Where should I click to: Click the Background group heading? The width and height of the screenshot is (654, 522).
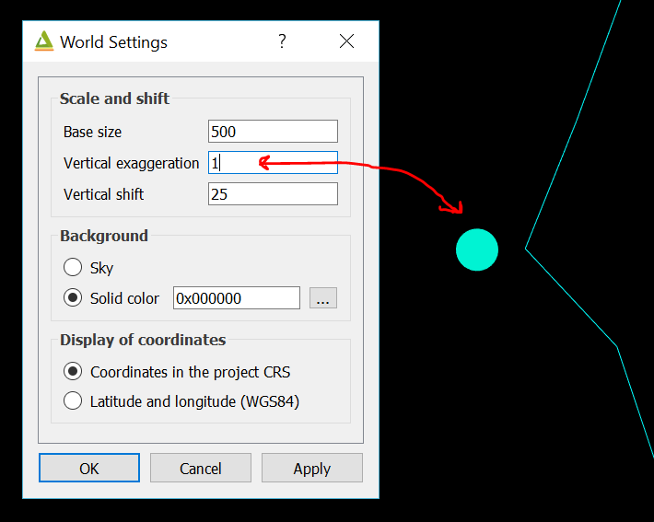(x=104, y=236)
